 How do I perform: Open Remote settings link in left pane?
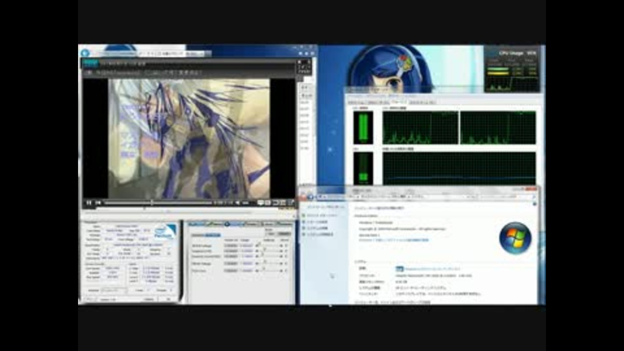[317, 222]
